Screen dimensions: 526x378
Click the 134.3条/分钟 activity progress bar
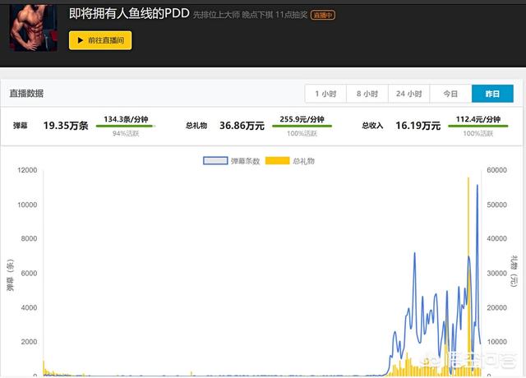(125, 126)
